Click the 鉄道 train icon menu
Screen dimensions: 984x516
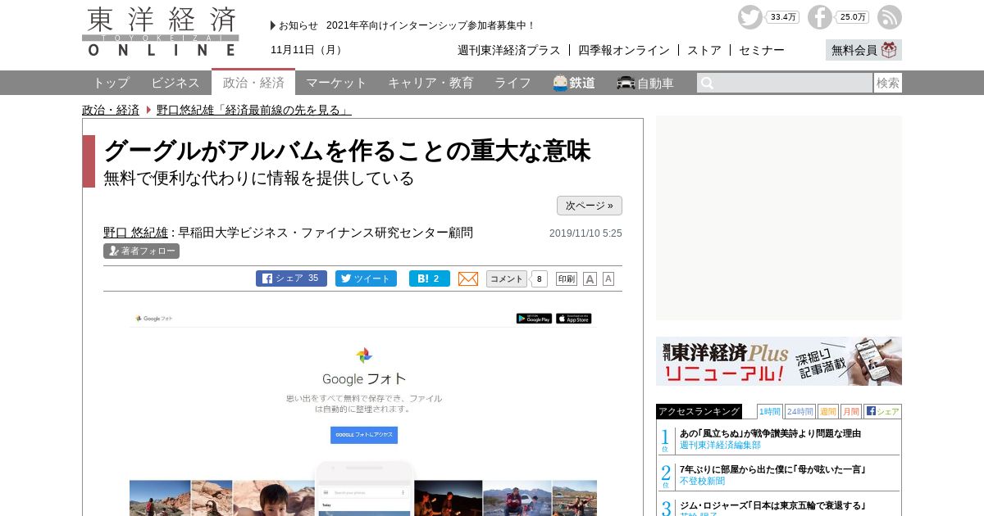pos(574,83)
